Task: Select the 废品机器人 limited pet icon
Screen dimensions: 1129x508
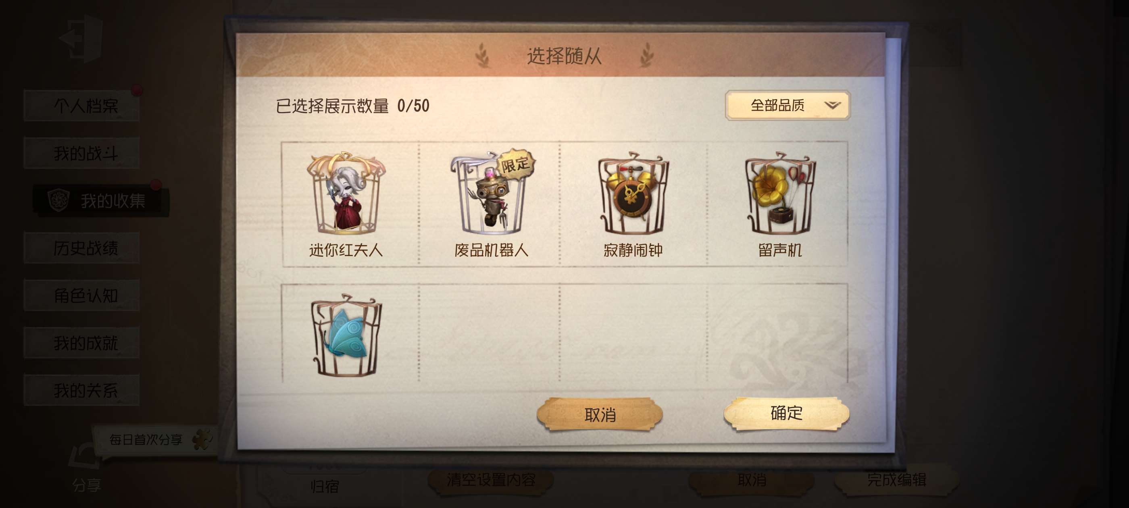Action: click(x=491, y=192)
